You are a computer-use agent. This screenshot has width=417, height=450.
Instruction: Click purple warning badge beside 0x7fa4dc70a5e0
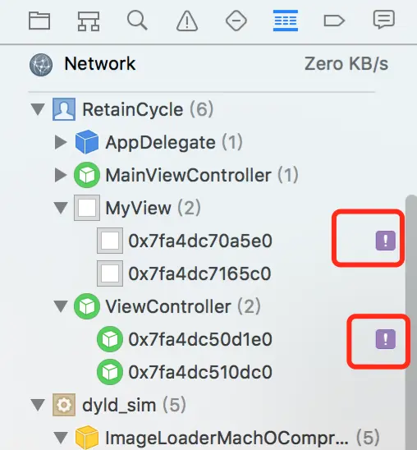tap(386, 241)
